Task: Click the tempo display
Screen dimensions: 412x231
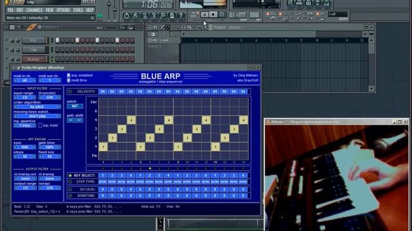Action: 238,15
